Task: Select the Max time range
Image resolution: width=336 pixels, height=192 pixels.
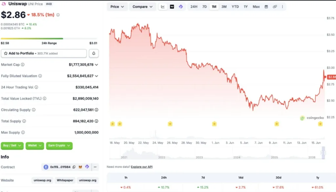Action: pos(256,7)
